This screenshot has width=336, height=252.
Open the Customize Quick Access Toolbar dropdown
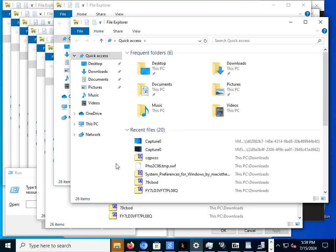[x=100, y=23]
